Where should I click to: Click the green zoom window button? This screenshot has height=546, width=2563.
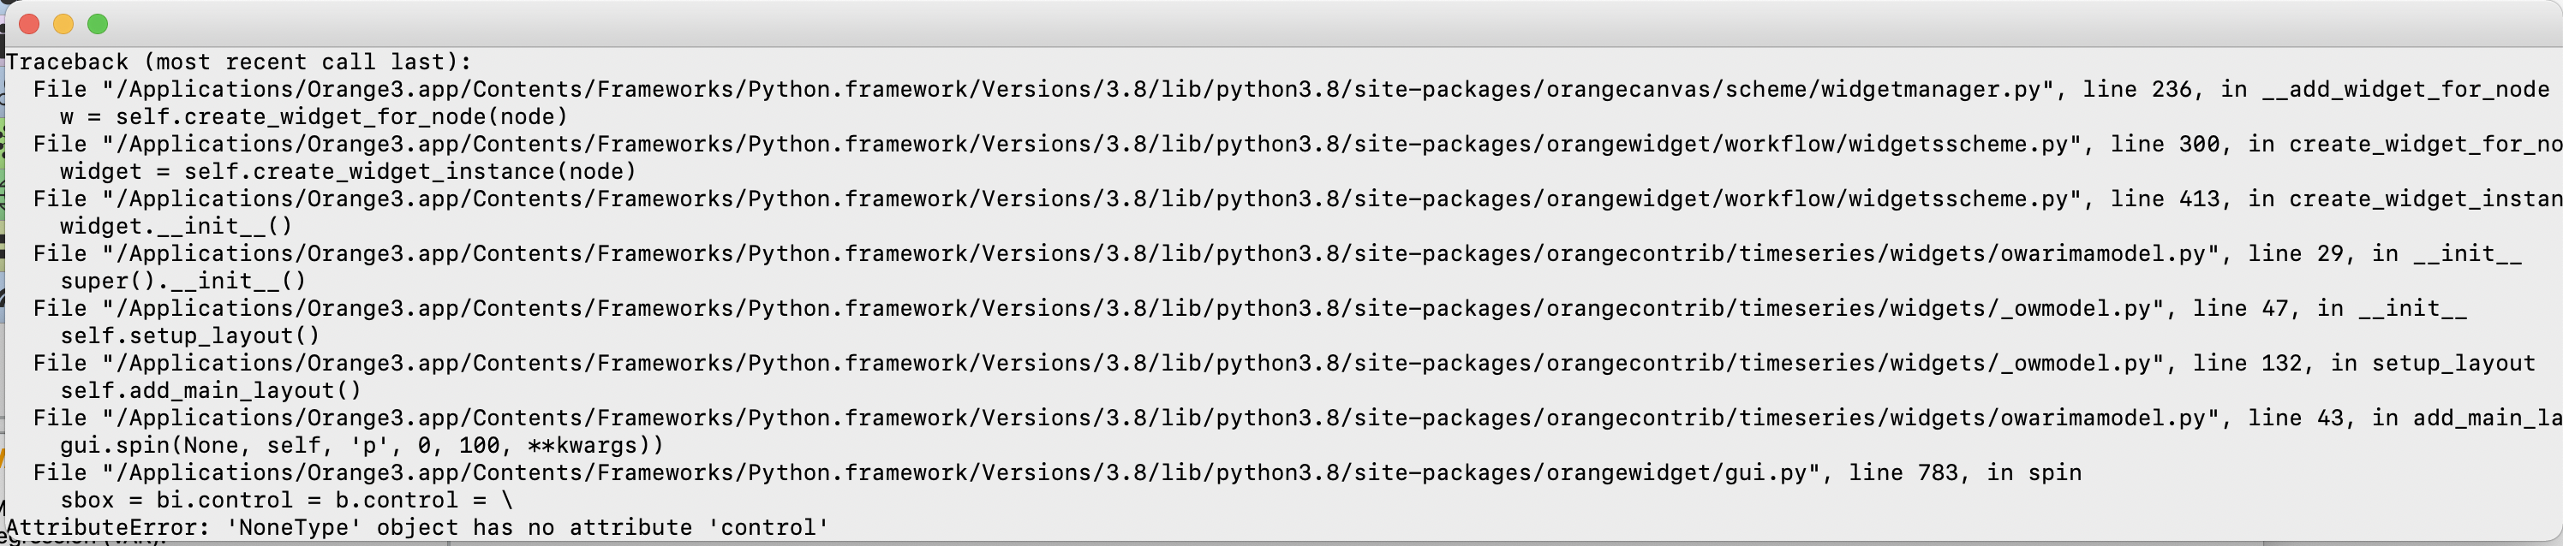point(98,24)
